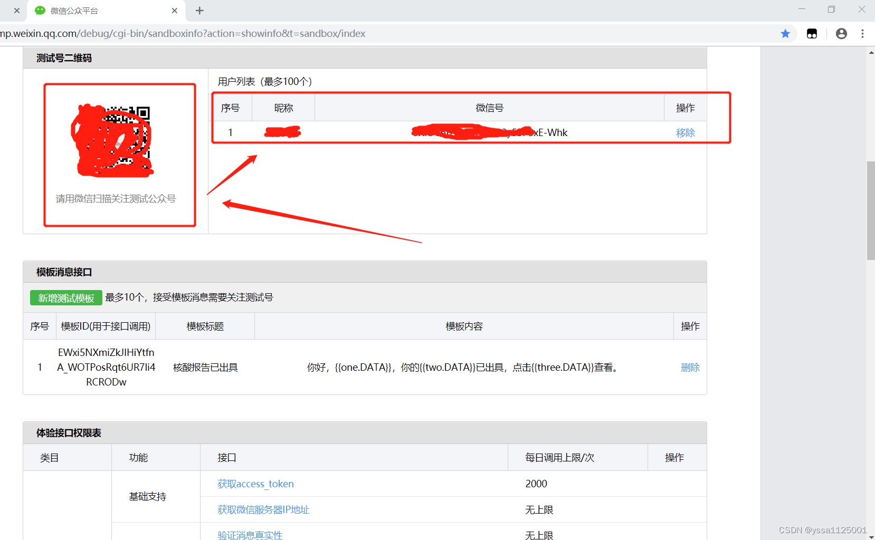The width and height of the screenshot is (875, 540).
Task: Bookmark this page with the star icon
Action: click(785, 34)
